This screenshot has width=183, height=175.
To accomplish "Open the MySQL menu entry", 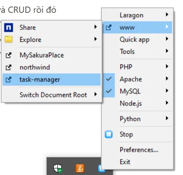I will [x=137, y=91].
